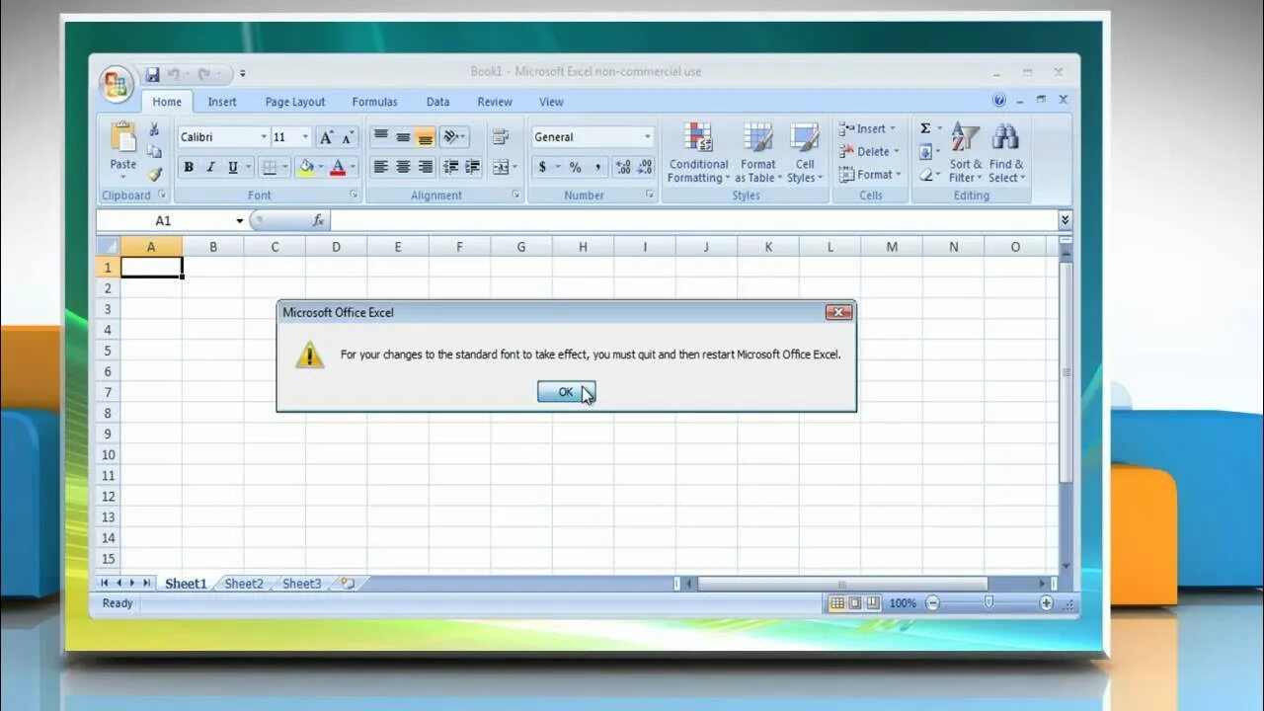The width and height of the screenshot is (1264, 711).
Task: Click the Increase Indent icon
Action: click(472, 167)
